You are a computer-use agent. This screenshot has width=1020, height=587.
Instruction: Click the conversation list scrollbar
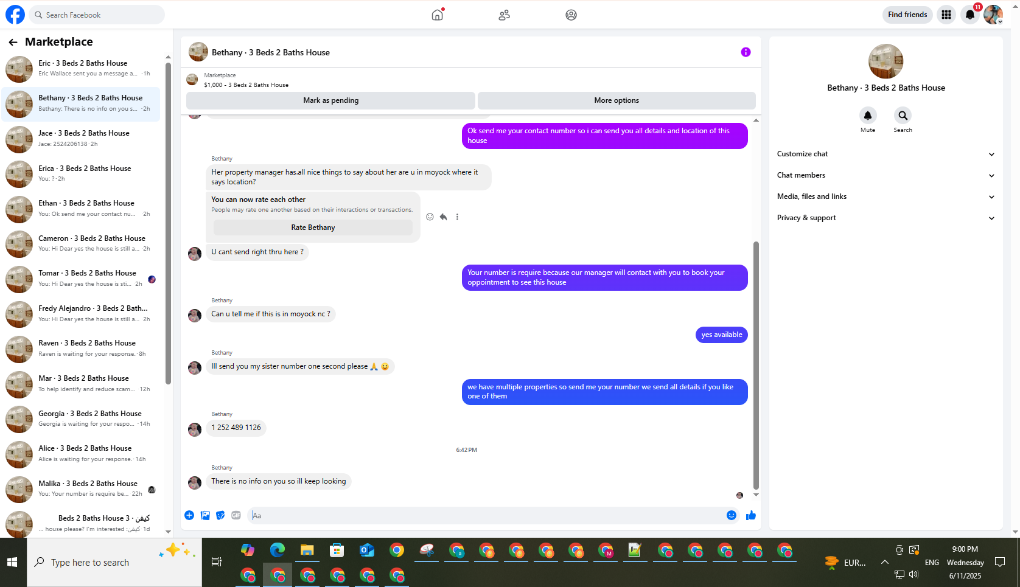[x=169, y=223]
